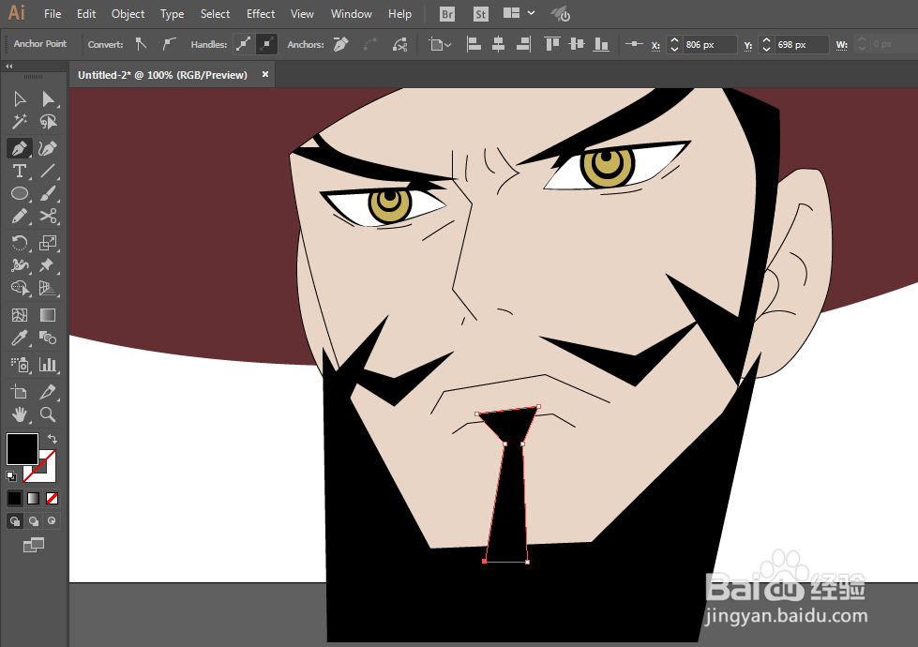Screen dimensions: 918x647
Task: Reset to default fill and stroke
Action: pos(11,476)
